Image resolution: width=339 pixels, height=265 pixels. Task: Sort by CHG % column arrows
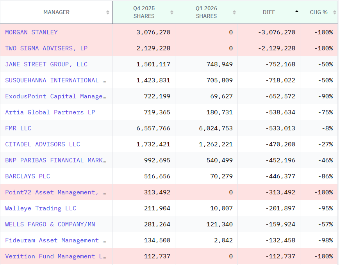click(334, 12)
